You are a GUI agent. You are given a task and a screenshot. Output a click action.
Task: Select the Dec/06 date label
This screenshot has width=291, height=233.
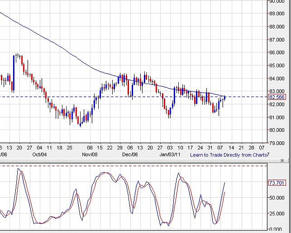pos(130,155)
